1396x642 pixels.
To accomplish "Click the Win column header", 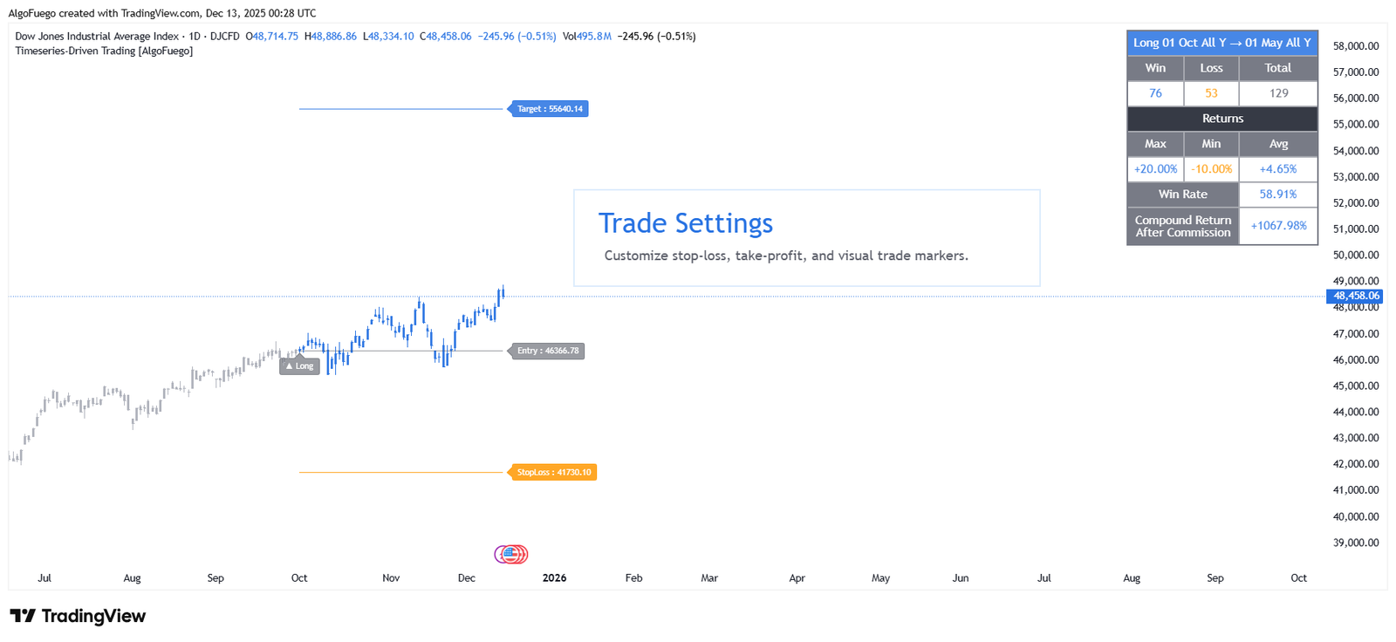I will [x=1155, y=68].
